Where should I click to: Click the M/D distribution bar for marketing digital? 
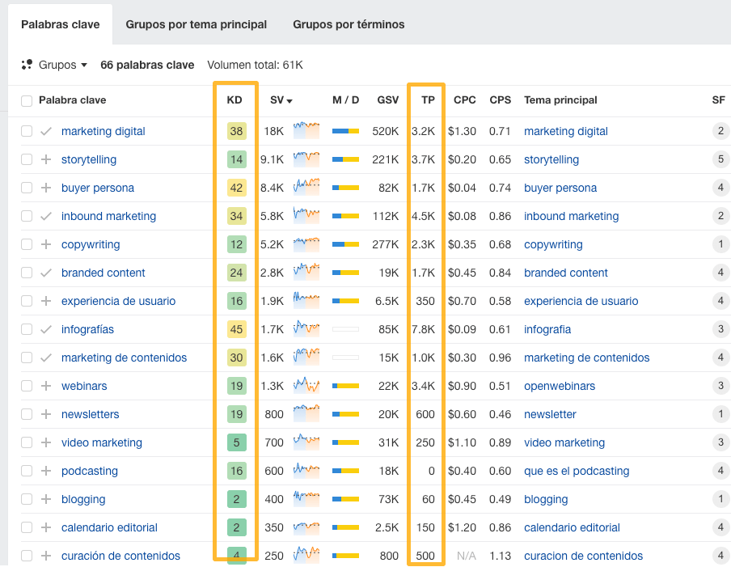[346, 131]
